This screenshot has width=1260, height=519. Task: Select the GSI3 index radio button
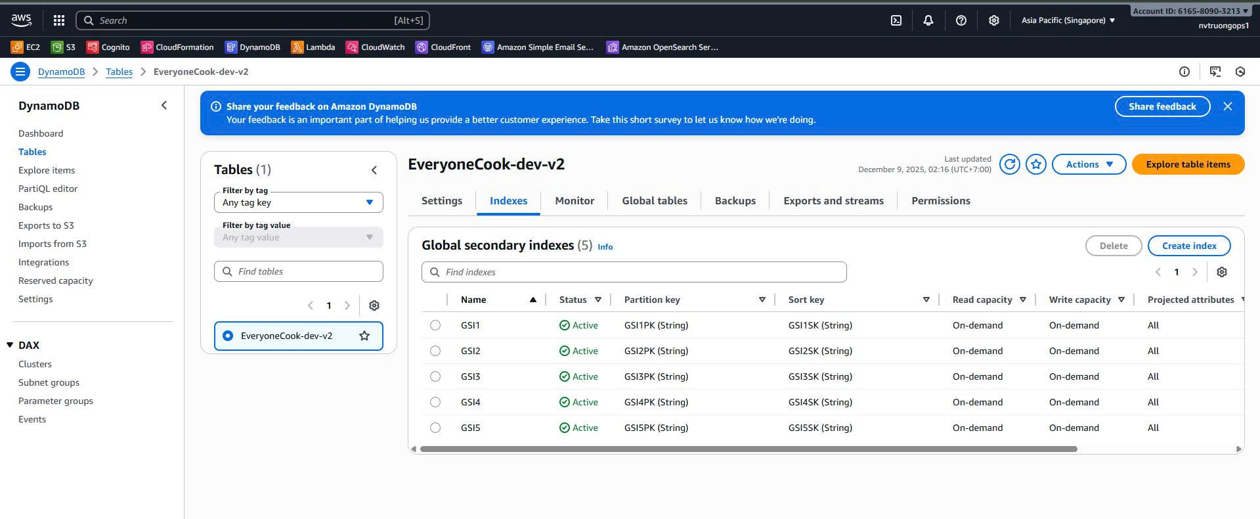tap(435, 376)
